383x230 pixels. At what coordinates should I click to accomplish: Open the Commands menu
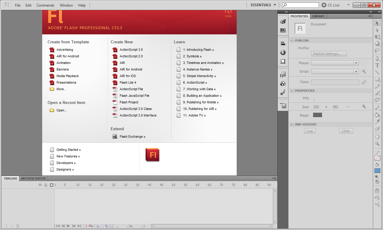[x=45, y=5]
